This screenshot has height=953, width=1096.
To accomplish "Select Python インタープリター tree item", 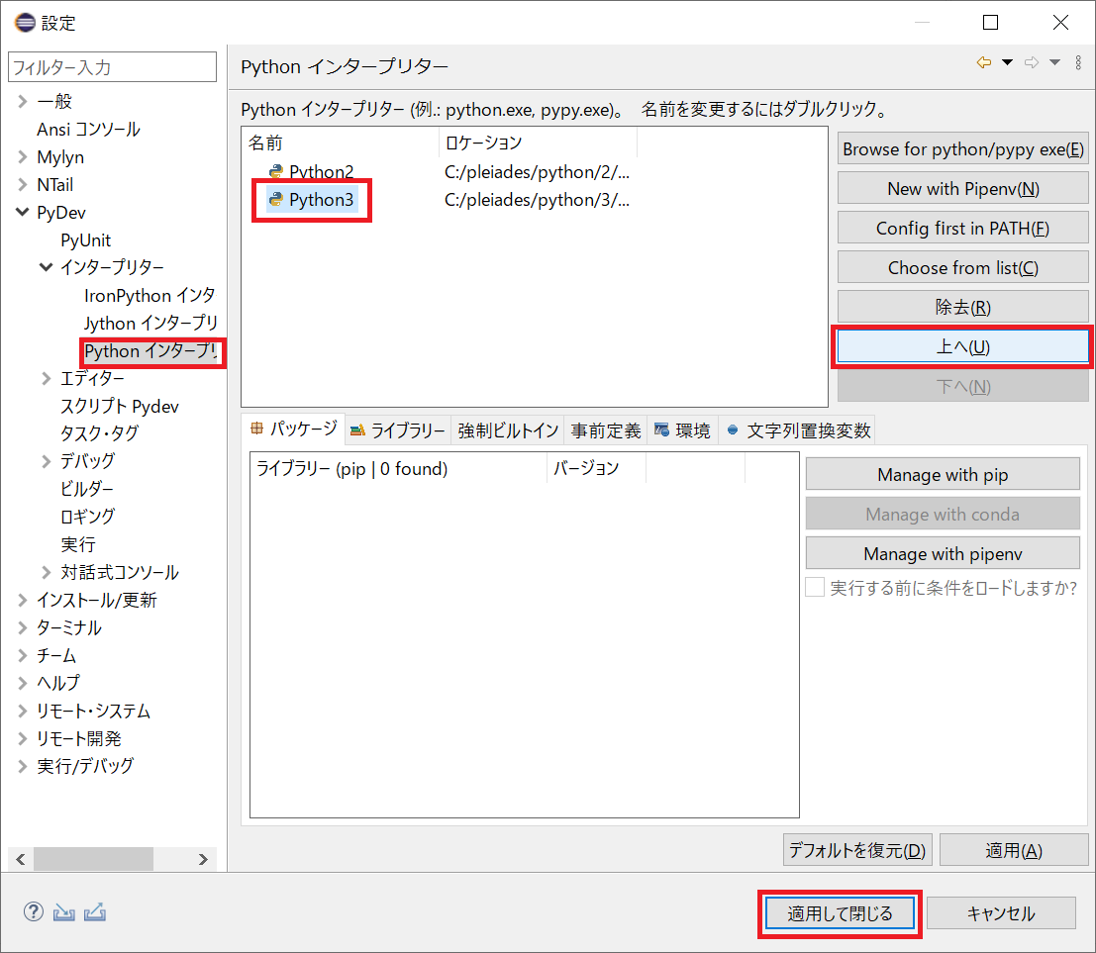I will click(x=150, y=350).
